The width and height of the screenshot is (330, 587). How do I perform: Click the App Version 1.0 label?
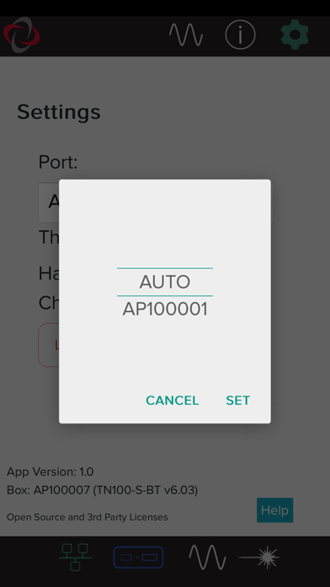pos(50,471)
